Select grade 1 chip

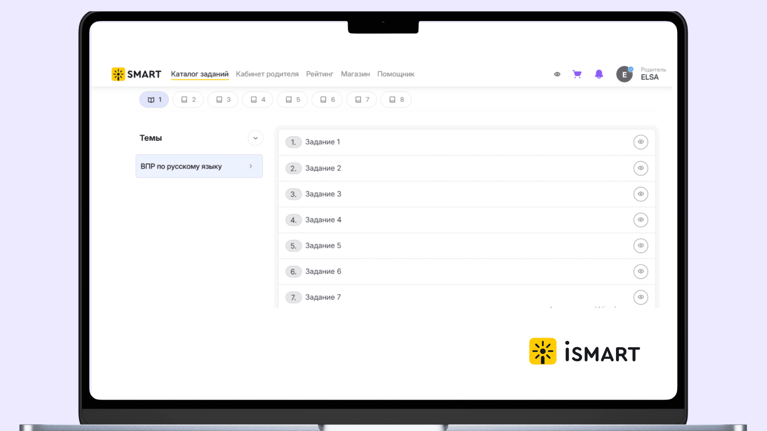coord(154,100)
